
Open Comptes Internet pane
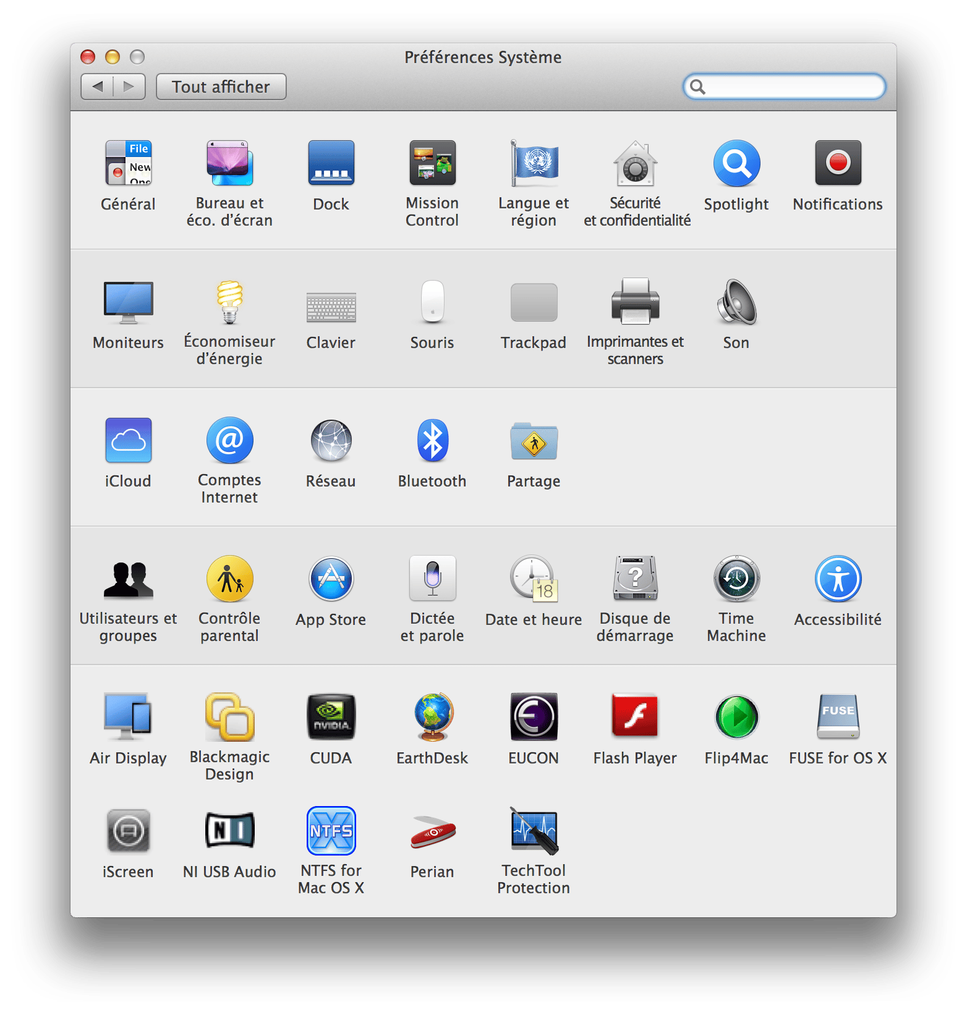pyautogui.click(x=229, y=440)
